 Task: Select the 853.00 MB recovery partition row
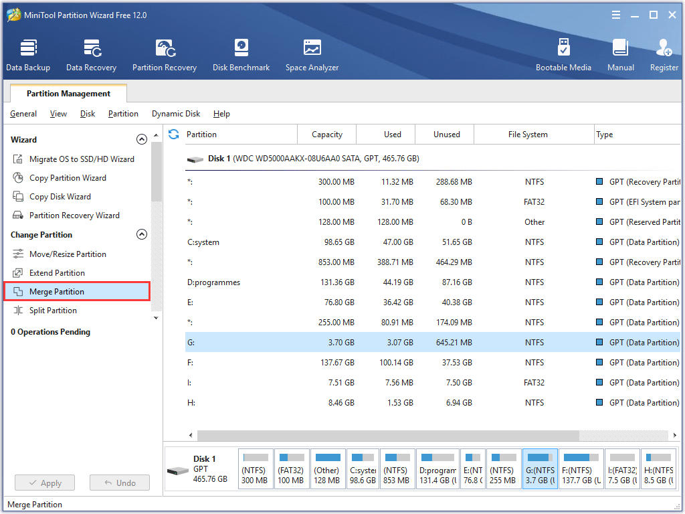(x=433, y=262)
